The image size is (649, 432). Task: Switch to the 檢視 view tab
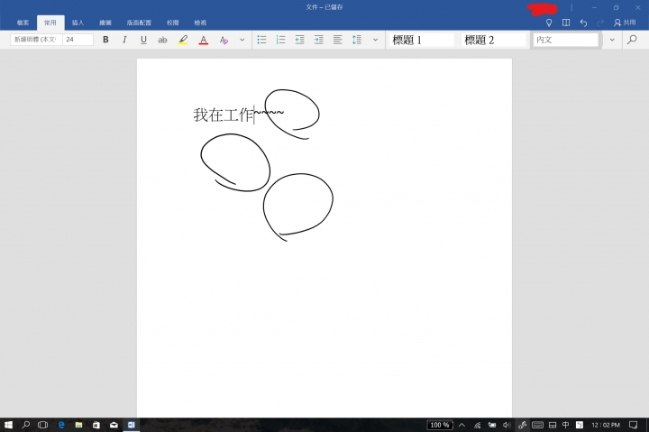[x=200, y=23]
